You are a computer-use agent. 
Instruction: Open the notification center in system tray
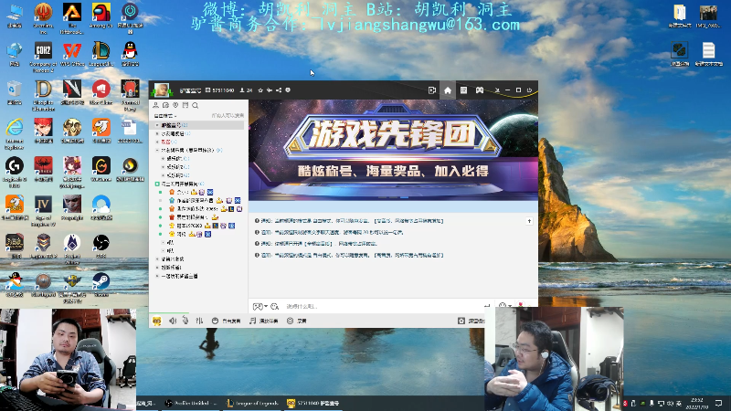click(718, 403)
